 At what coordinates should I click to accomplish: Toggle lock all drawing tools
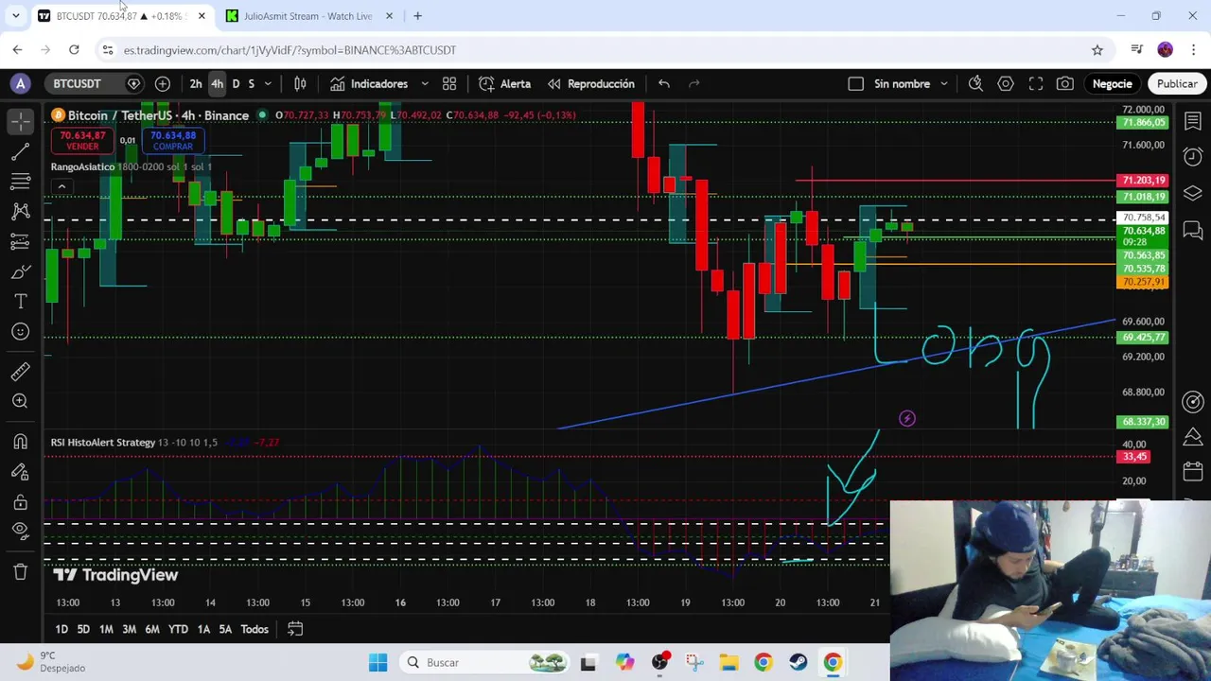click(21, 502)
